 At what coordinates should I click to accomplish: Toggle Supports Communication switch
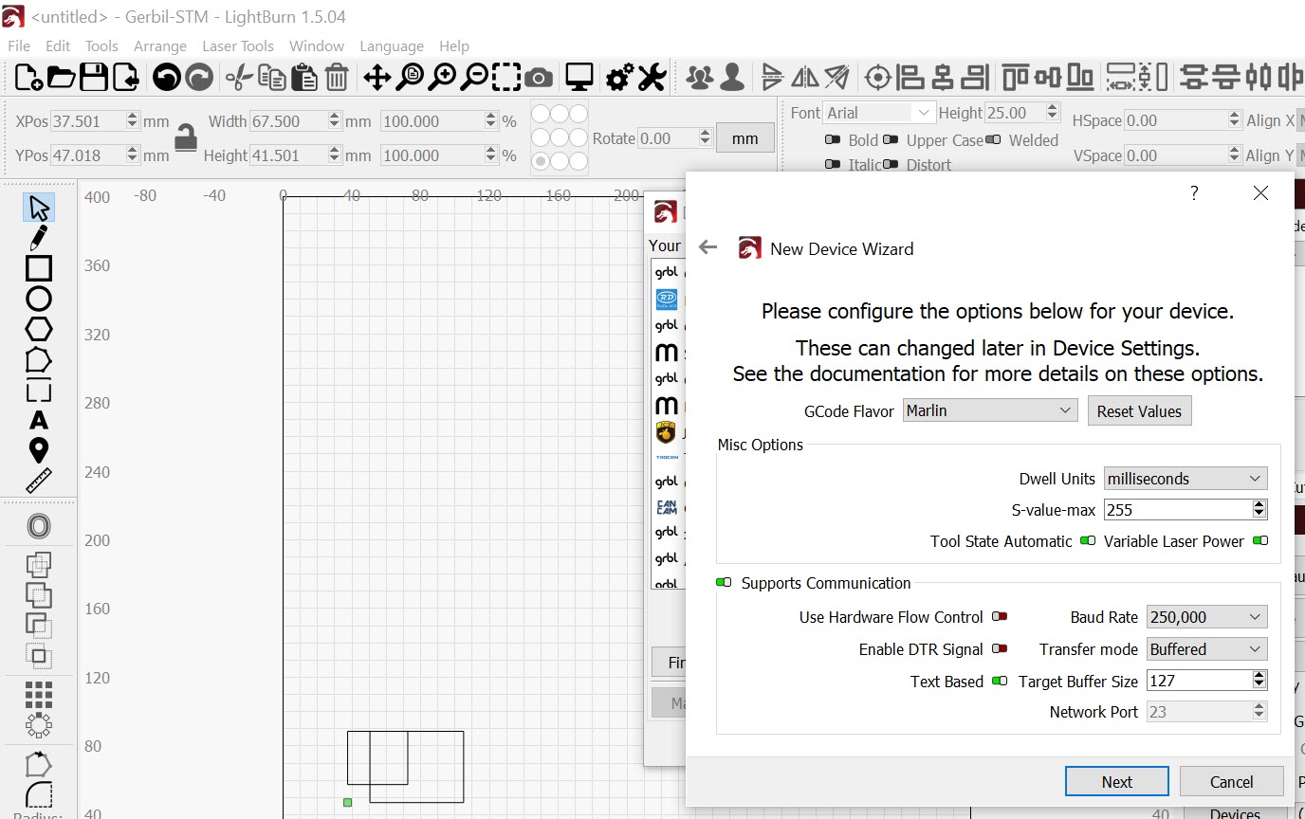click(724, 582)
